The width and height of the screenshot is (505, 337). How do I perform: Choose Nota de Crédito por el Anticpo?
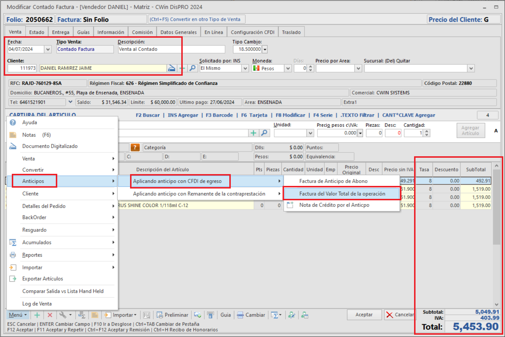[342, 205]
